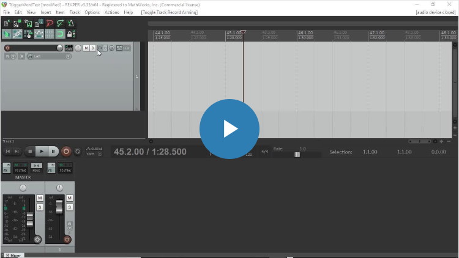
Task: Click the Save Project toolbar icon
Action: [x=28, y=23]
